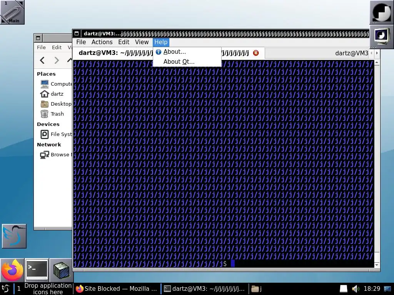Launch terminal from the bottom dock
The height and width of the screenshot is (295, 394).
pyautogui.click(x=37, y=270)
